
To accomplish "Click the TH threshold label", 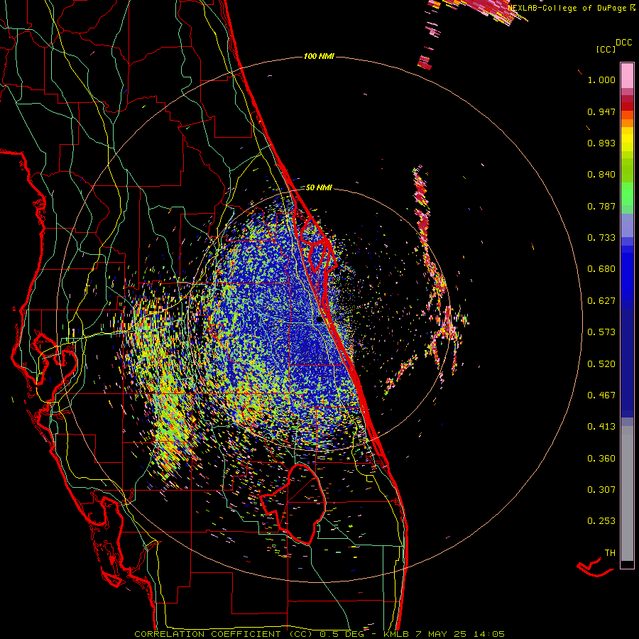I will point(610,553).
